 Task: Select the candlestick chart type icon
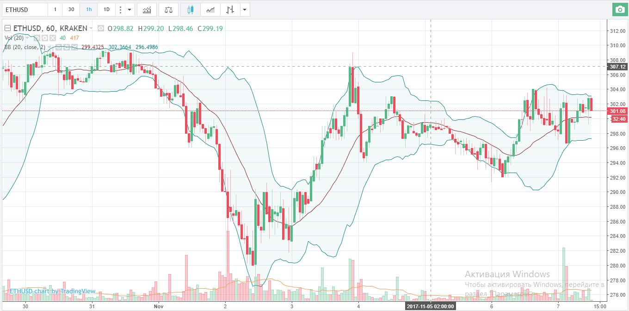(190, 9)
